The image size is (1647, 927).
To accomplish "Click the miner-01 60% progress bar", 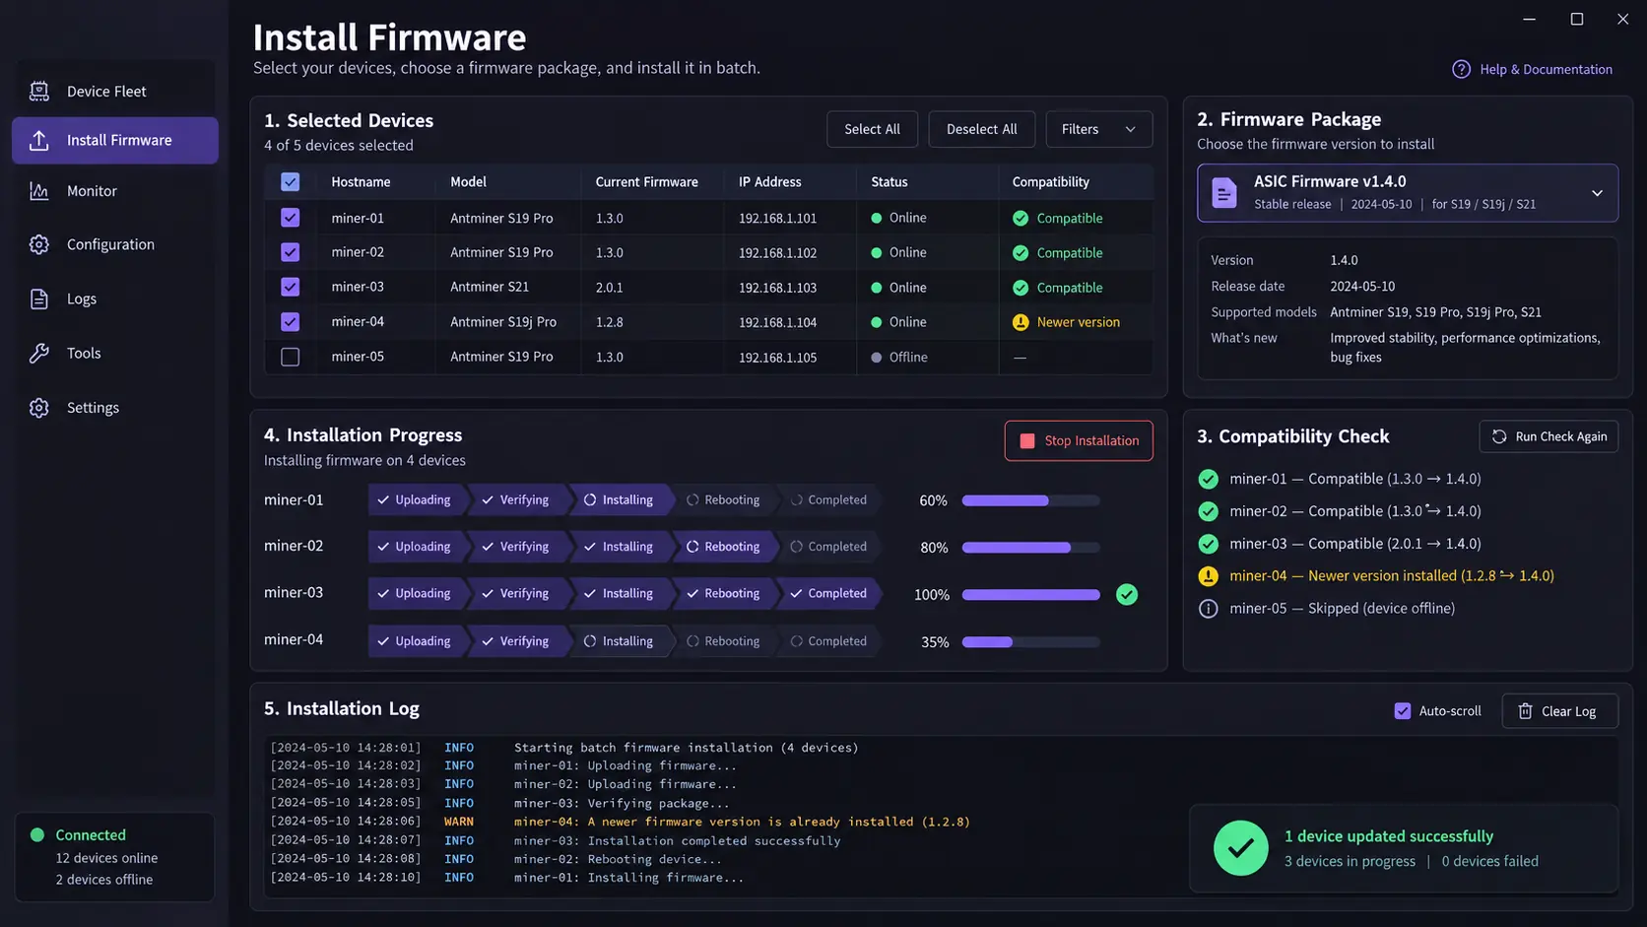I will point(1030,500).
